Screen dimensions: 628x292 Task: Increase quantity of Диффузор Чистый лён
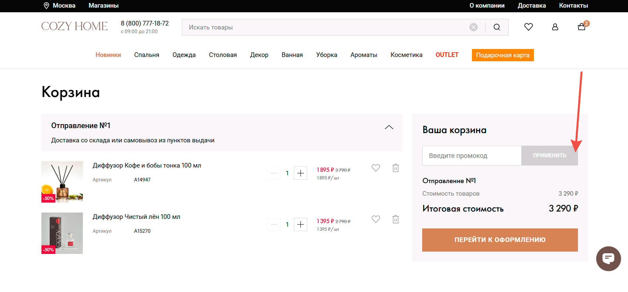point(301,224)
